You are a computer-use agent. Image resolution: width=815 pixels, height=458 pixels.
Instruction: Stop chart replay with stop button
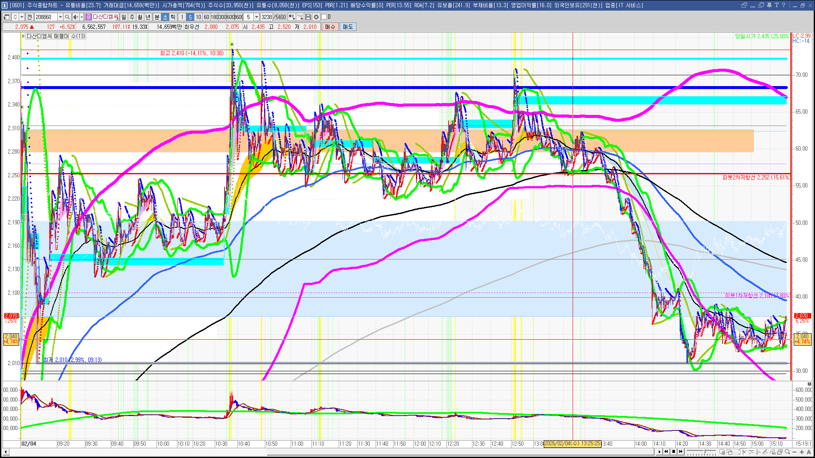pyautogui.click(x=674, y=452)
